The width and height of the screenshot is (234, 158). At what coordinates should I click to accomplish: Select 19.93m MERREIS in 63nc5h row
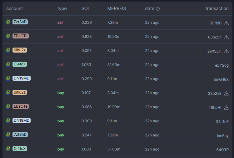(114, 37)
